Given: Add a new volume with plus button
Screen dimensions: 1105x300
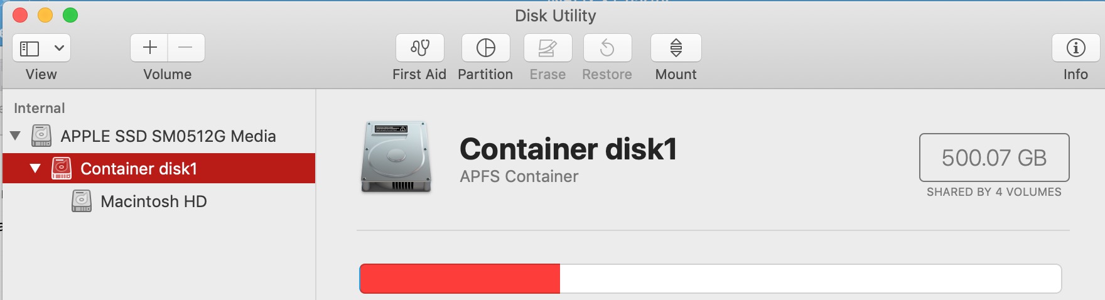Looking at the screenshot, I should click(149, 48).
